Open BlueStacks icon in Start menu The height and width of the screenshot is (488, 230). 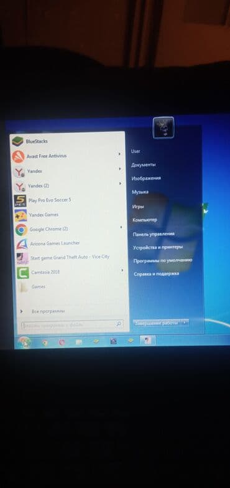(x=17, y=142)
